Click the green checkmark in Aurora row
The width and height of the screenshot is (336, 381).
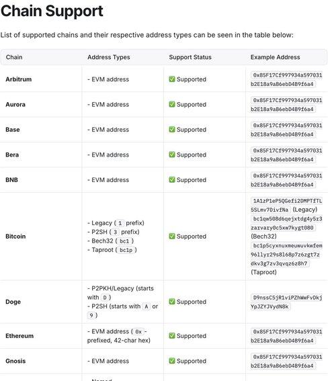click(x=172, y=104)
